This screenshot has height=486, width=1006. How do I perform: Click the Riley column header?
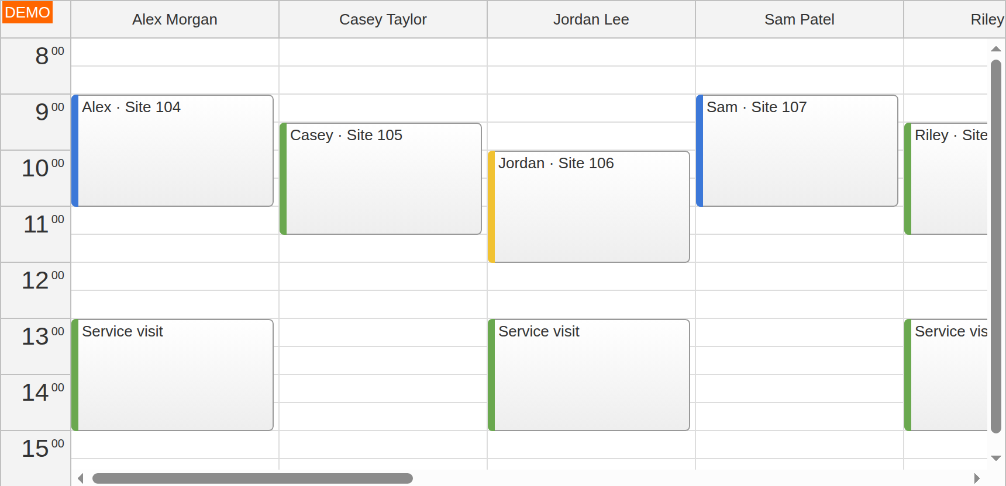955,19
